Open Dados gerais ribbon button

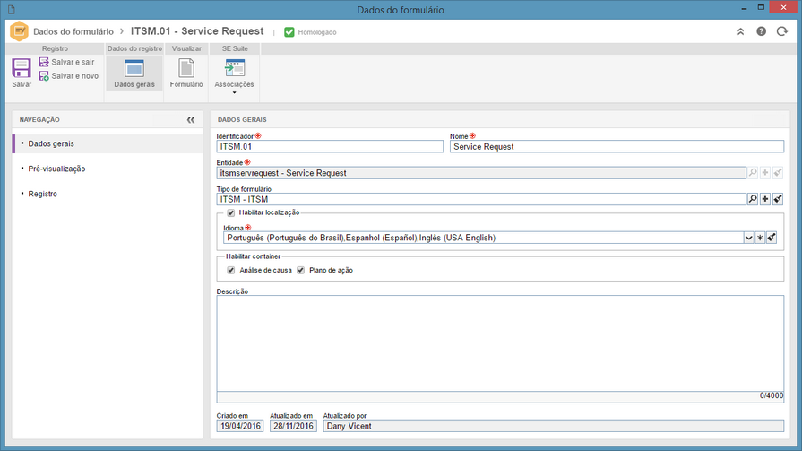pos(134,74)
